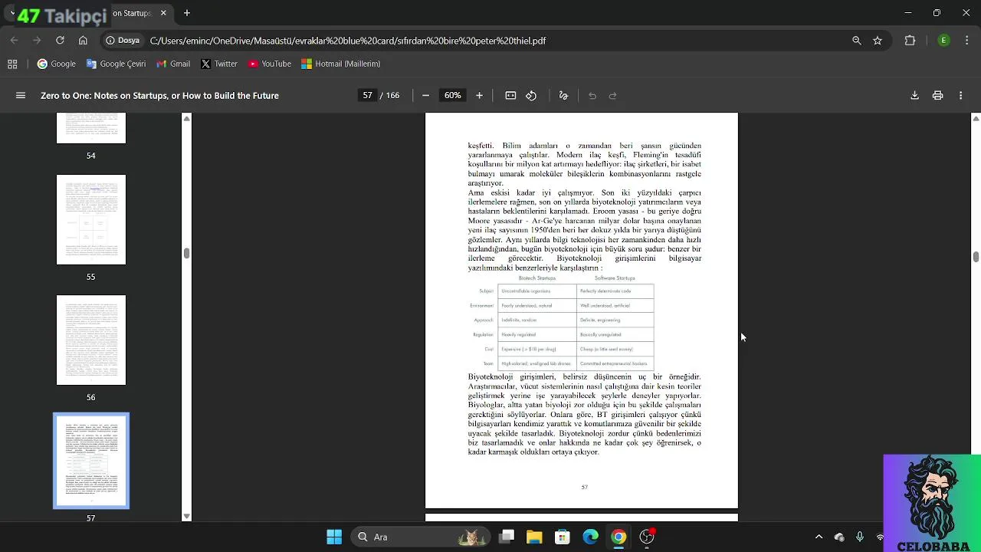Screen dimensions: 981x552
Task: Click the document scrollbar up arrow
Action: (x=976, y=118)
